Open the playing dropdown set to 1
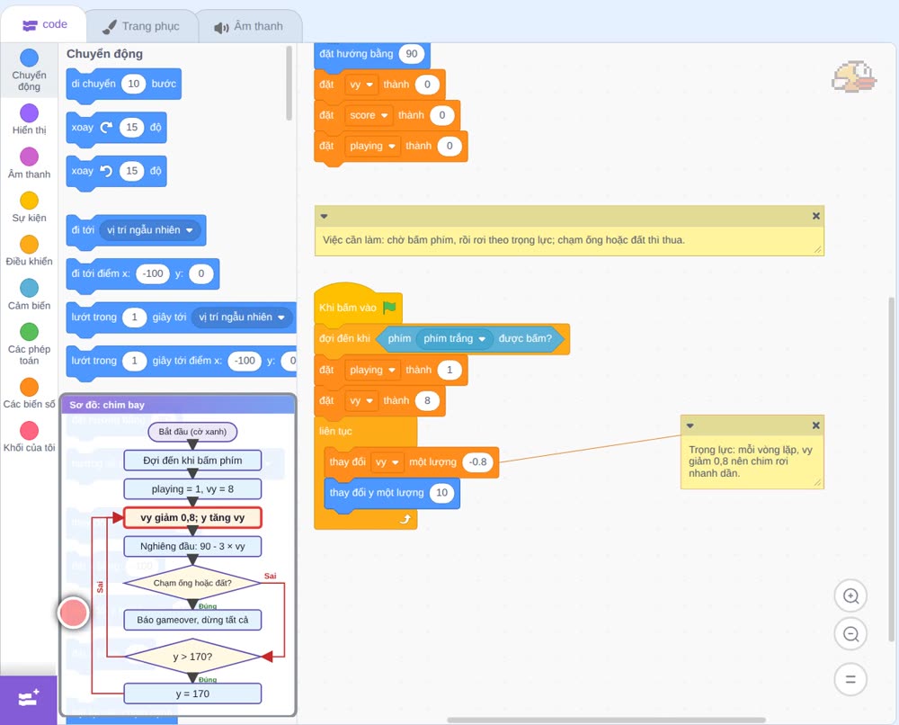Screen dimensions: 899x725 point(372,370)
